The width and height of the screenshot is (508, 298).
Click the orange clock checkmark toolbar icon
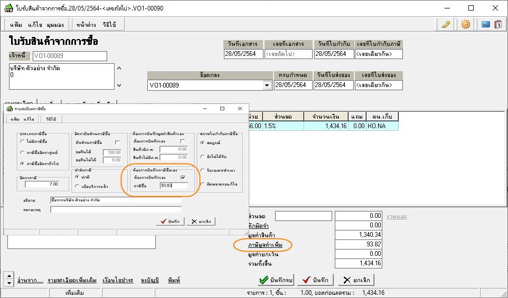coord(466,24)
